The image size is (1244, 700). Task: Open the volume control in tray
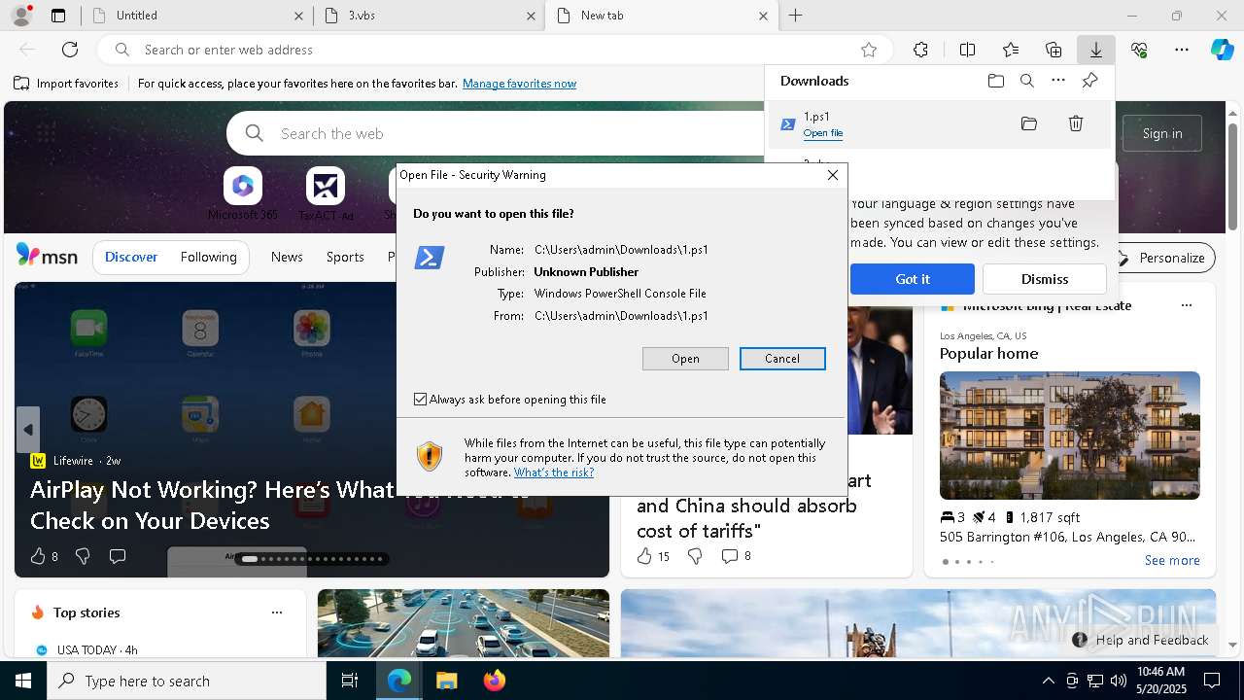pos(1119,681)
